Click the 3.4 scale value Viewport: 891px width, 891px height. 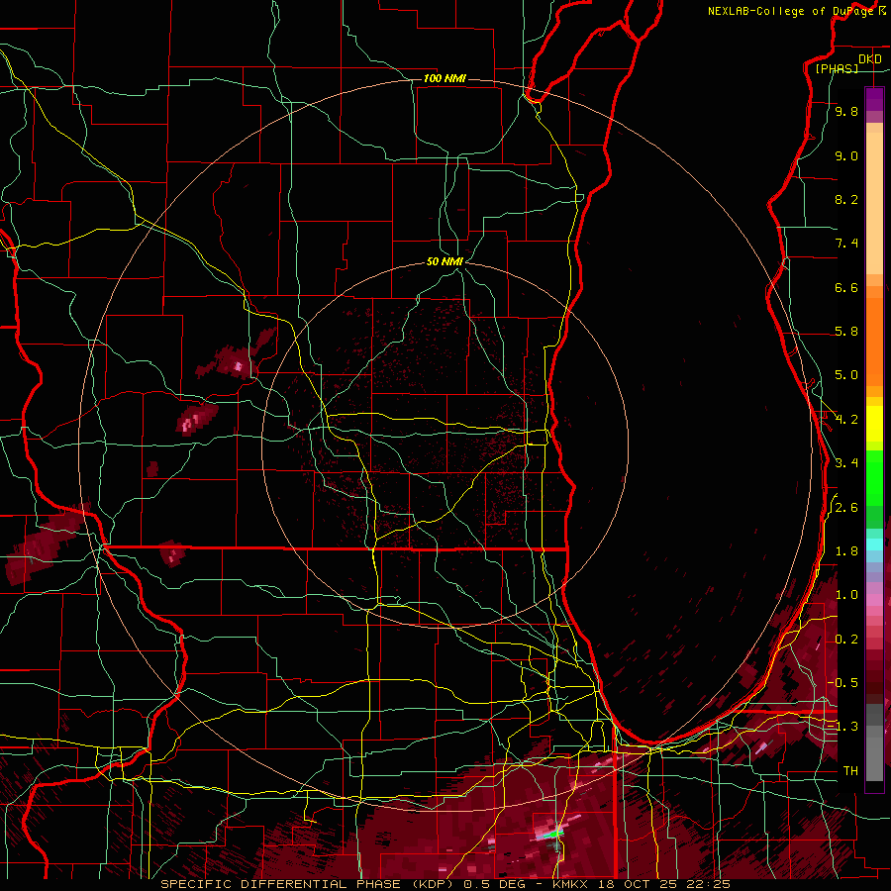(x=846, y=463)
